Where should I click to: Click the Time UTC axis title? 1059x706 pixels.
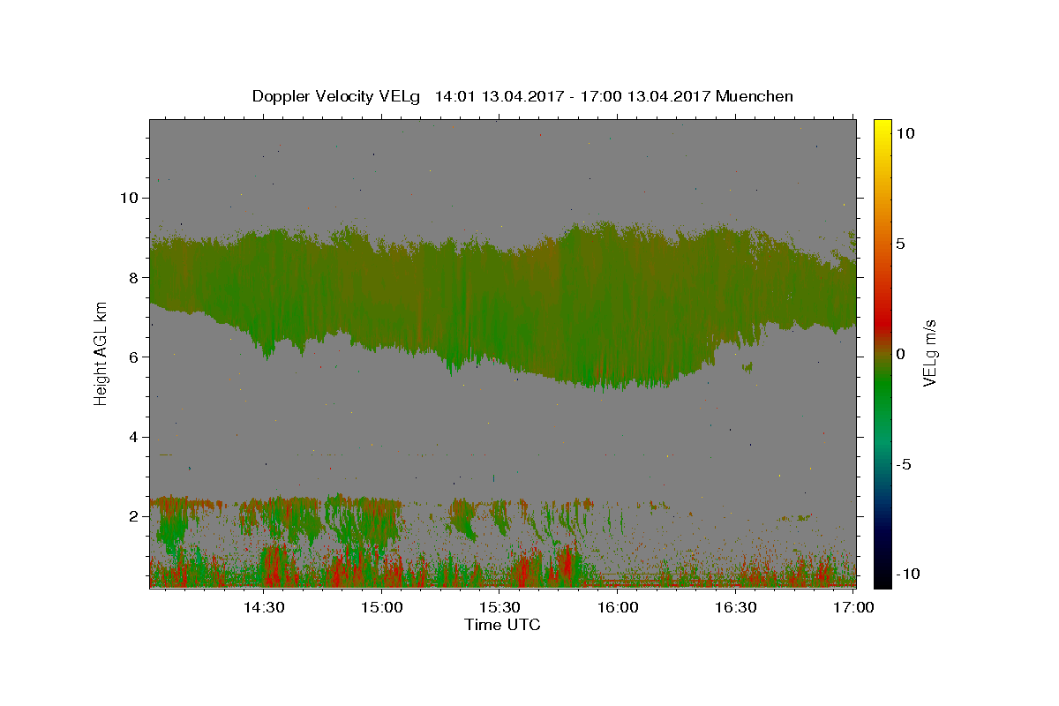[x=502, y=625]
